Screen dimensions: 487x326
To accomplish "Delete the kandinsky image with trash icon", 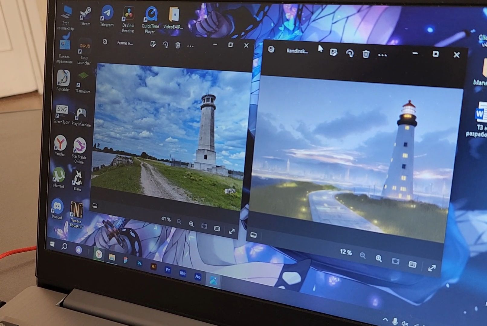I will [366, 54].
